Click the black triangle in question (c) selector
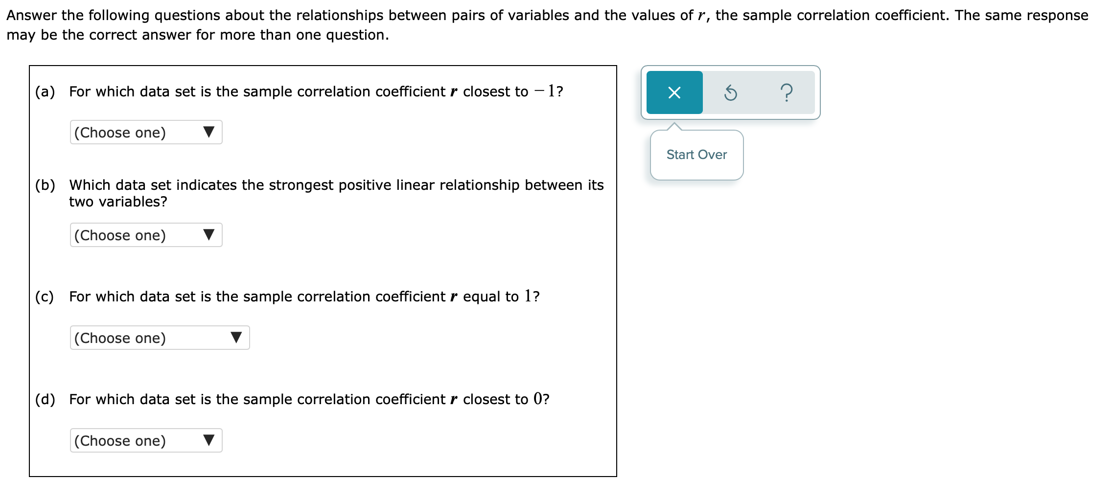 pos(237,338)
